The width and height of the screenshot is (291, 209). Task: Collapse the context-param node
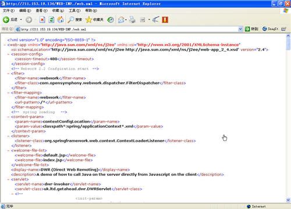8,117
